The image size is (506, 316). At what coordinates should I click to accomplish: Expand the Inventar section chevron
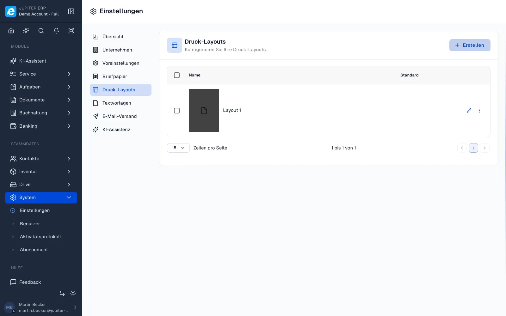[69, 172]
